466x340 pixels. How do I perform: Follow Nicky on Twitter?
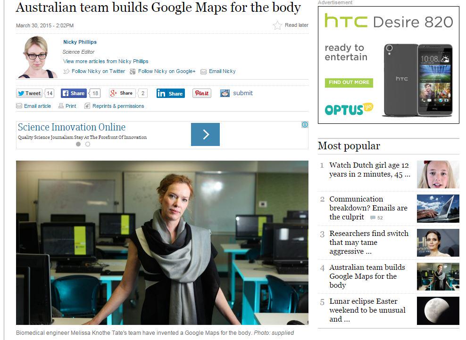(x=94, y=71)
